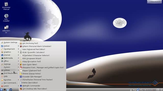
Task: Click the Utilities category icon
Action: (2, 70)
